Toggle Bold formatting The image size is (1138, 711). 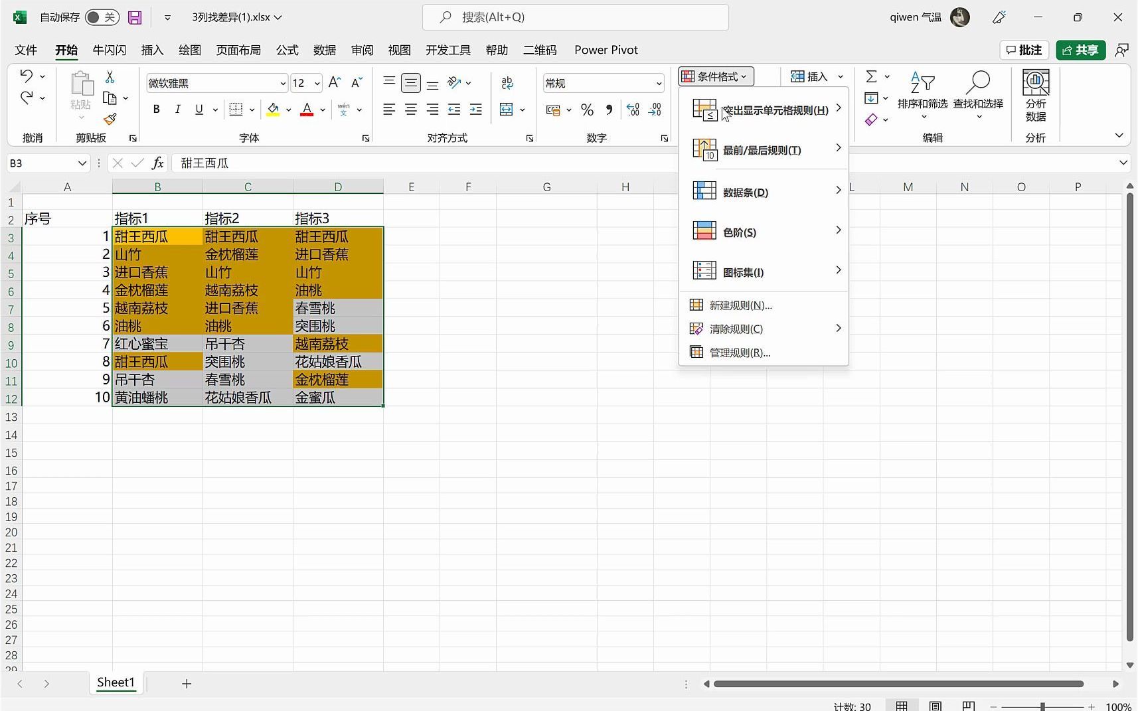[x=156, y=110]
